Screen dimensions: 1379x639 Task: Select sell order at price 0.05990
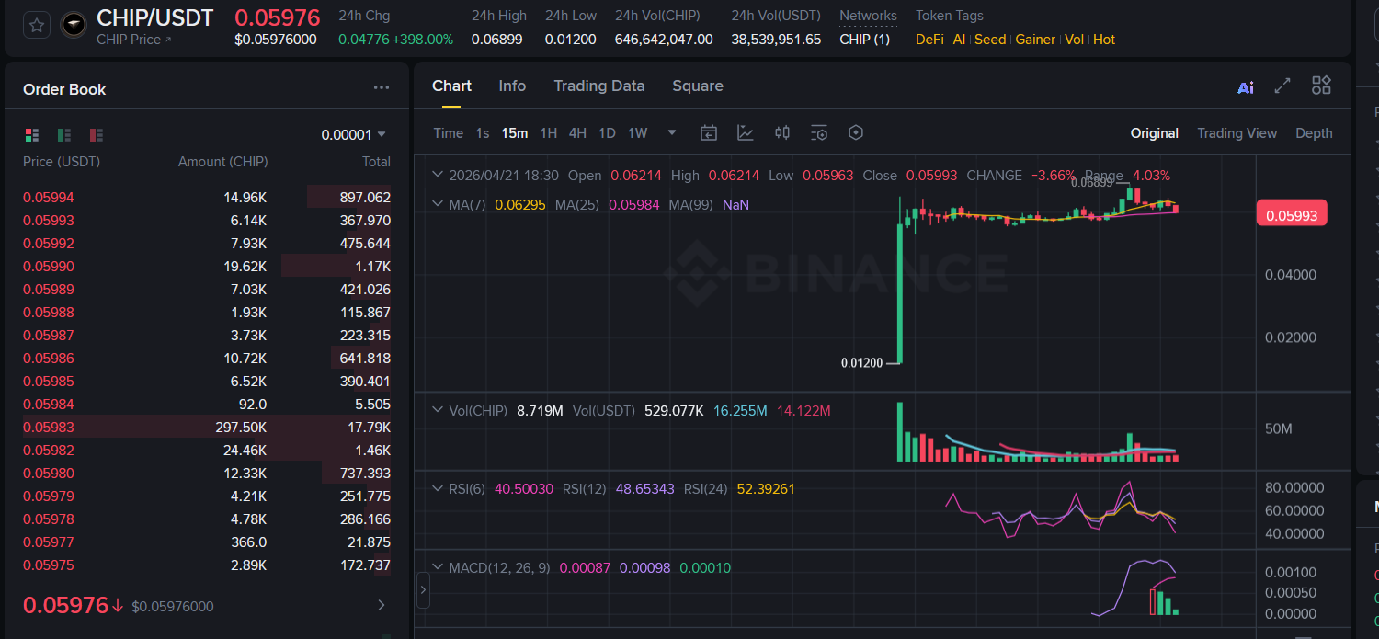click(207, 266)
